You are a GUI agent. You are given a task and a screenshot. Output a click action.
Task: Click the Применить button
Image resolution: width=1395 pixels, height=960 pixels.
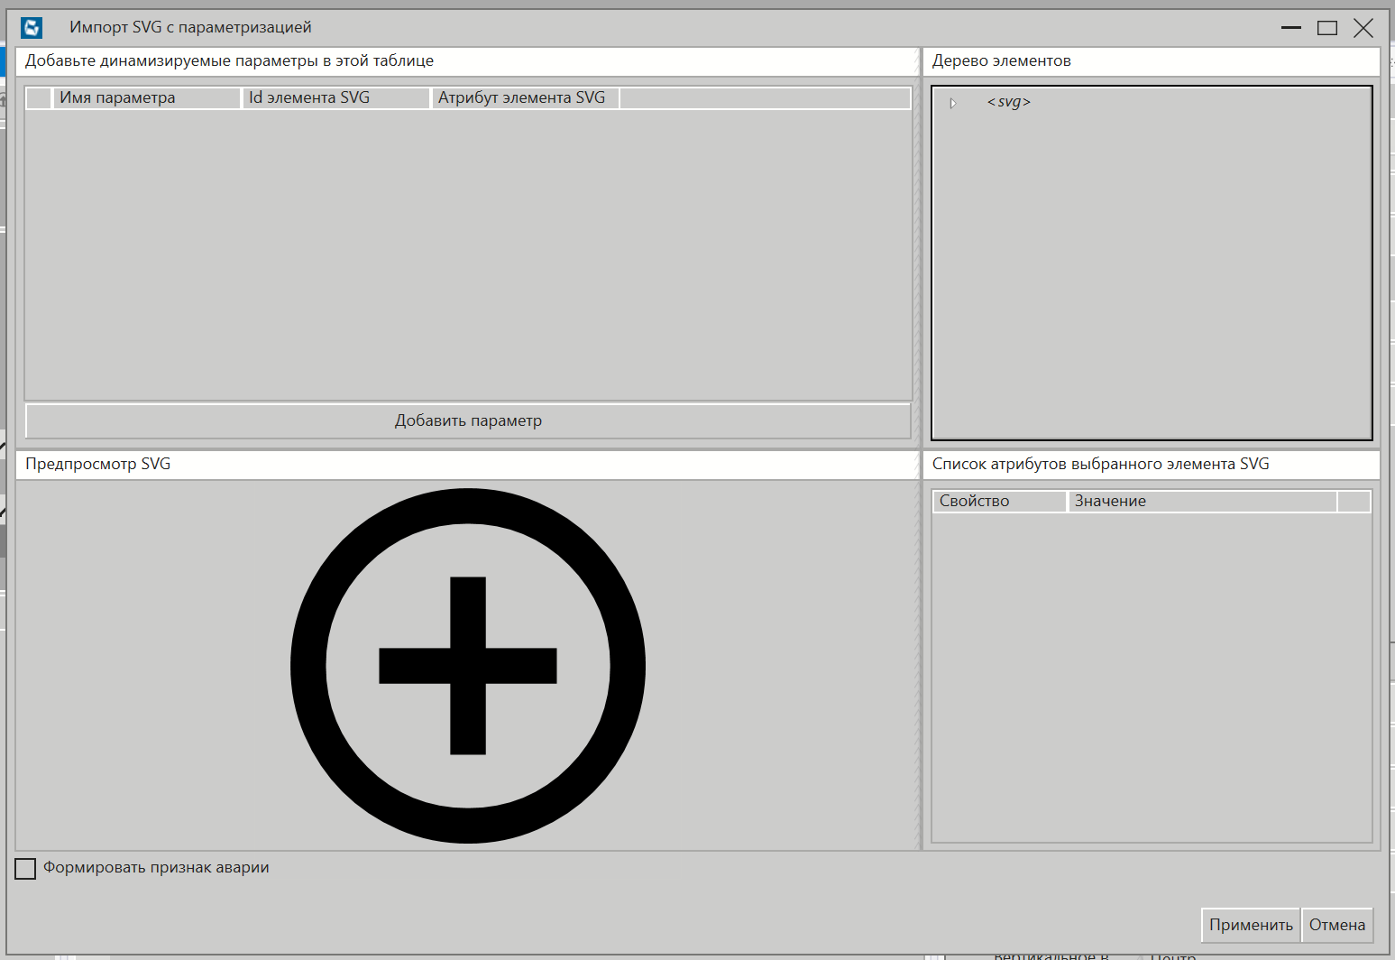(x=1250, y=924)
